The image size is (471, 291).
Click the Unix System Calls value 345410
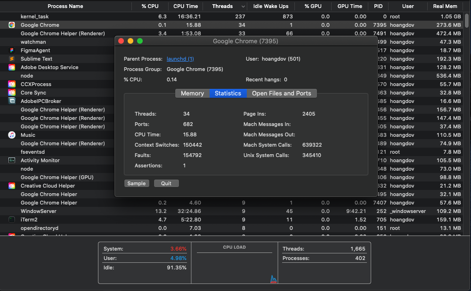pyautogui.click(x=311, y=155)
